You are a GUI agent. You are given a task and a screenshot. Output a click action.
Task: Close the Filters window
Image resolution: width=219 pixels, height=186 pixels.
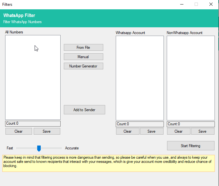(211, 4)
